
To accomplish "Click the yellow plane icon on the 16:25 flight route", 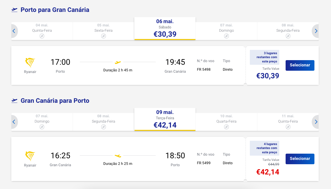I will coord(118,156).
